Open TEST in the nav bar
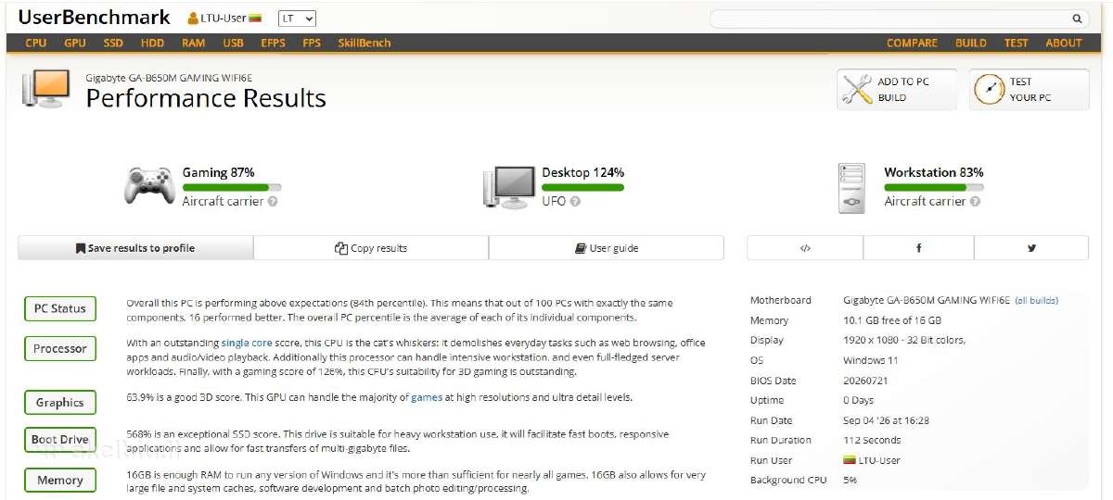Viewport: 1113px width, 500px height. [1017, 43]
